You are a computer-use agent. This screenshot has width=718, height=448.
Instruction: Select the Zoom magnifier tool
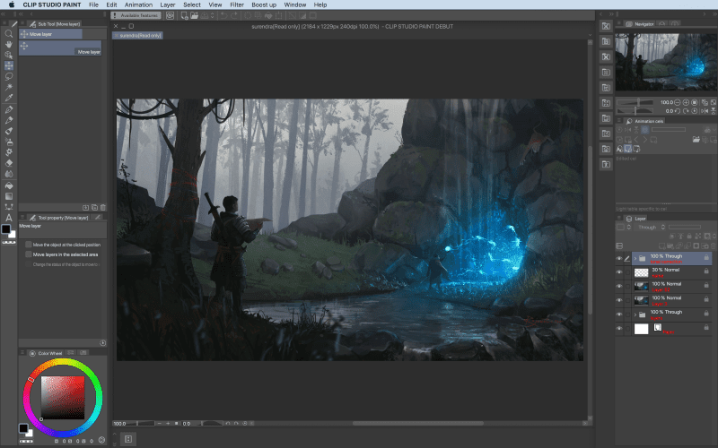click(8, 33)
